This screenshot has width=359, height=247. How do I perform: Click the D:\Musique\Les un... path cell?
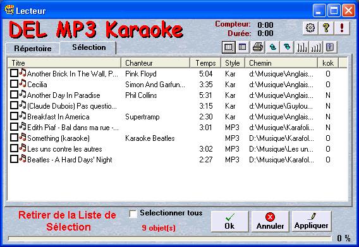click(x=281, y=149)
